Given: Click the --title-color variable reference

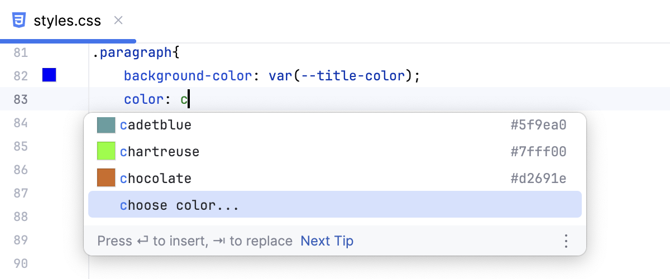Looking at the screenshot, I should [352, 75].
